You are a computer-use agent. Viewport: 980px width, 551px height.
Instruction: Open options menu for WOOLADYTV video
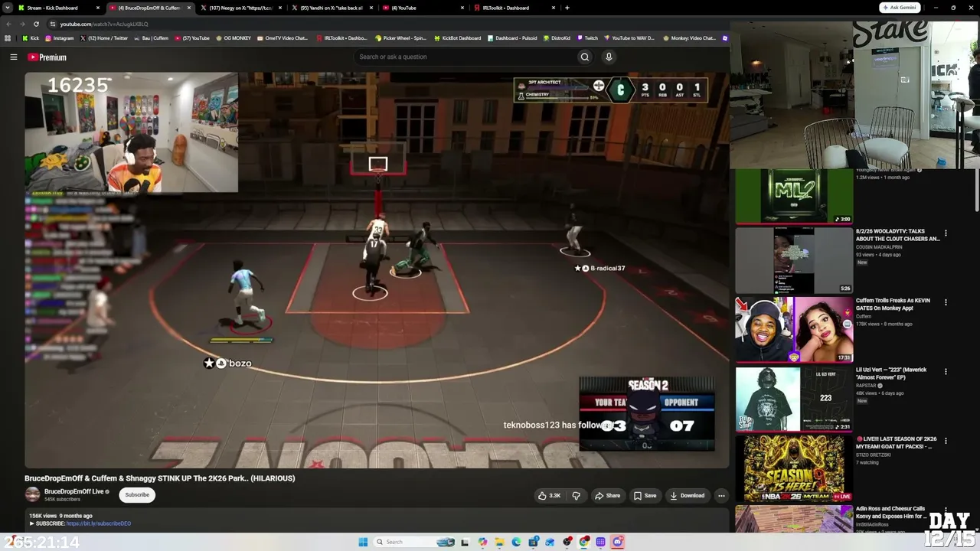[x=946, y=233]
